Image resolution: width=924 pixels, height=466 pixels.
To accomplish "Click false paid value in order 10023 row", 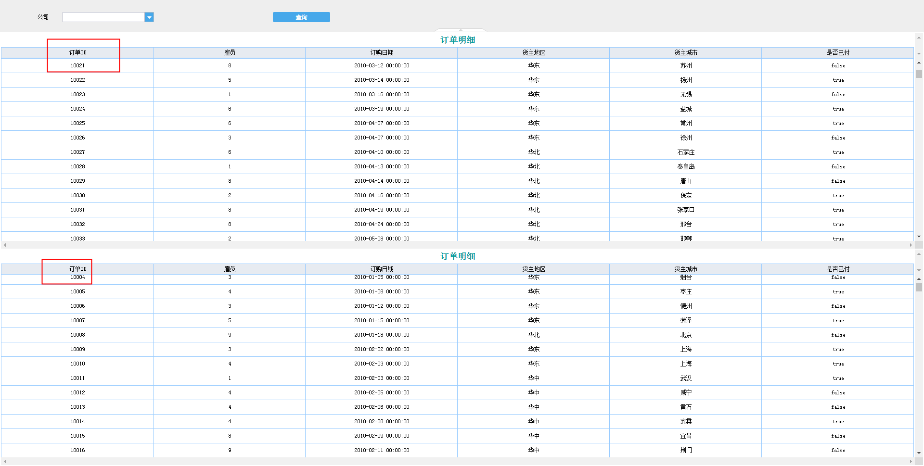I will tap(838, 94).
